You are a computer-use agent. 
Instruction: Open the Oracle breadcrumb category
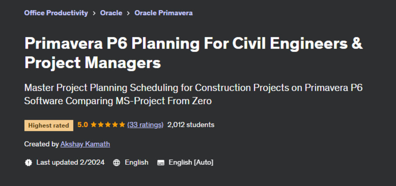pyautogui.click(x=111, y=13)
